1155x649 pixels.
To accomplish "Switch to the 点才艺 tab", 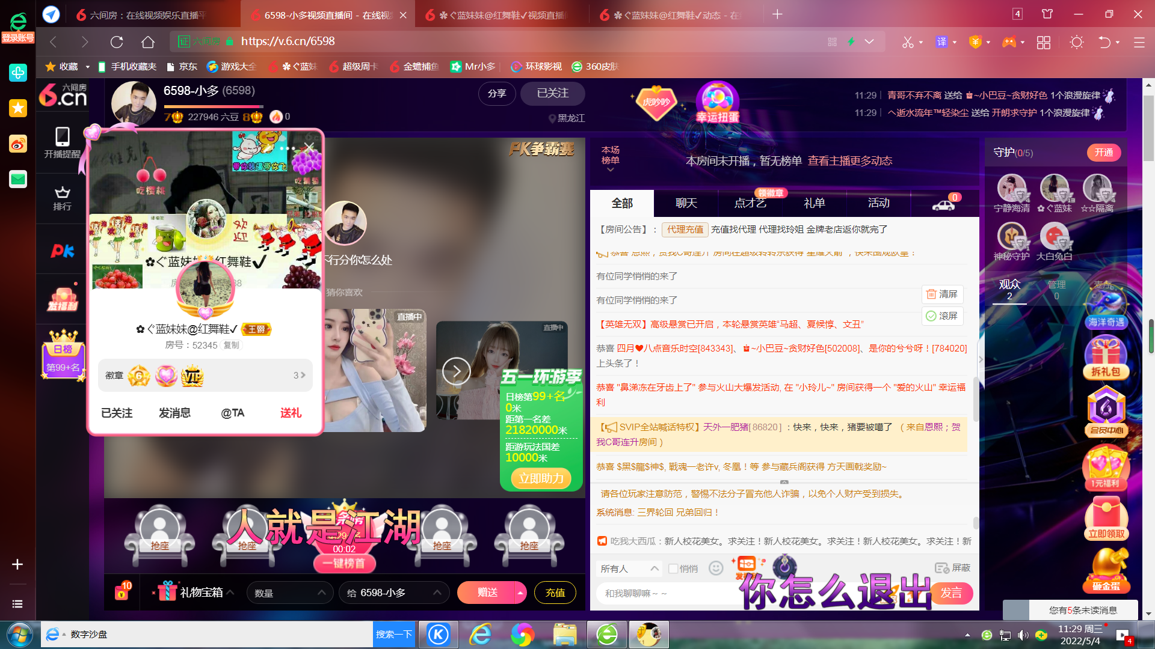I will (750, 203).
